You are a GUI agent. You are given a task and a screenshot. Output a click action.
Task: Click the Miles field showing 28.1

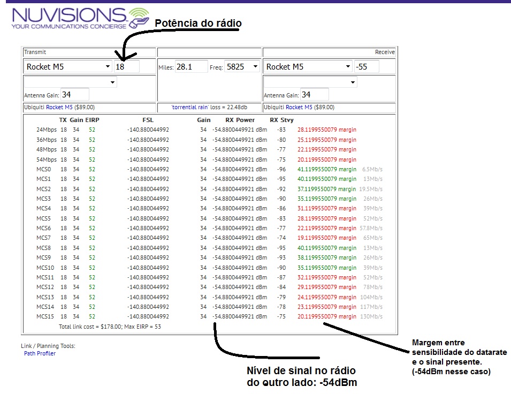coord(192,67)
